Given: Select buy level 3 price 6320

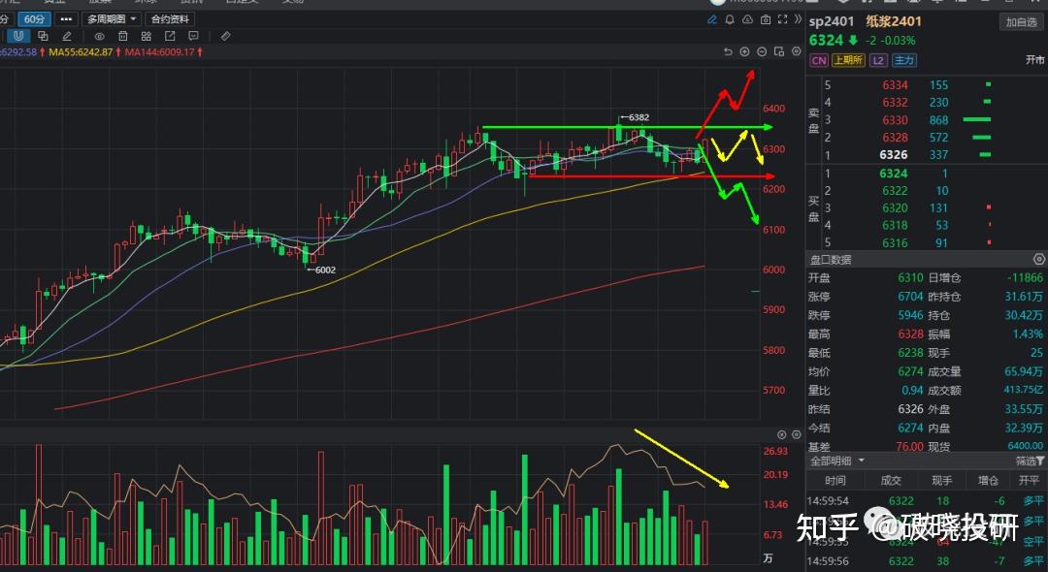Looking at the screenshot, I should 895,208.
